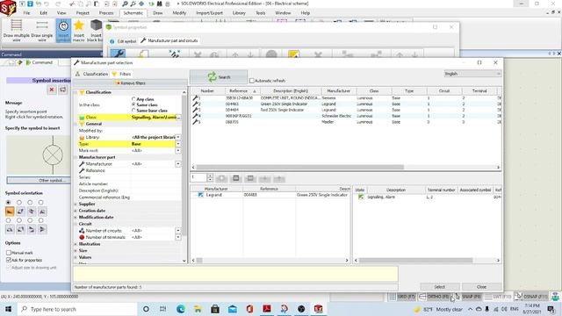This screenshot has width=562, height=316.
Task: Open Mail app from taskbar
Action: [232, 309]
